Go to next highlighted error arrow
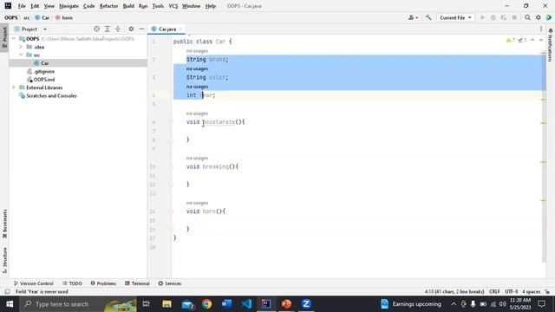The width and height of the screenshot is (555, 312). [541, 41]
